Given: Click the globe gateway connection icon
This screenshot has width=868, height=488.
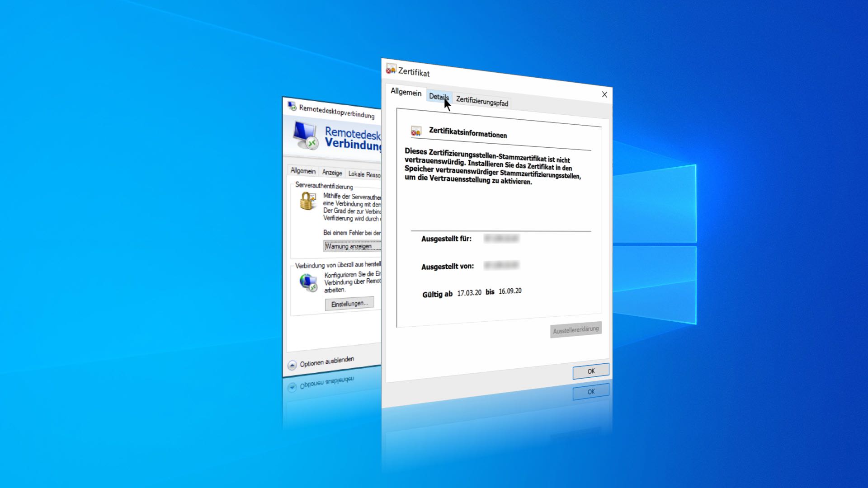Looking at the screenshot, I should [x=309, y=282].
